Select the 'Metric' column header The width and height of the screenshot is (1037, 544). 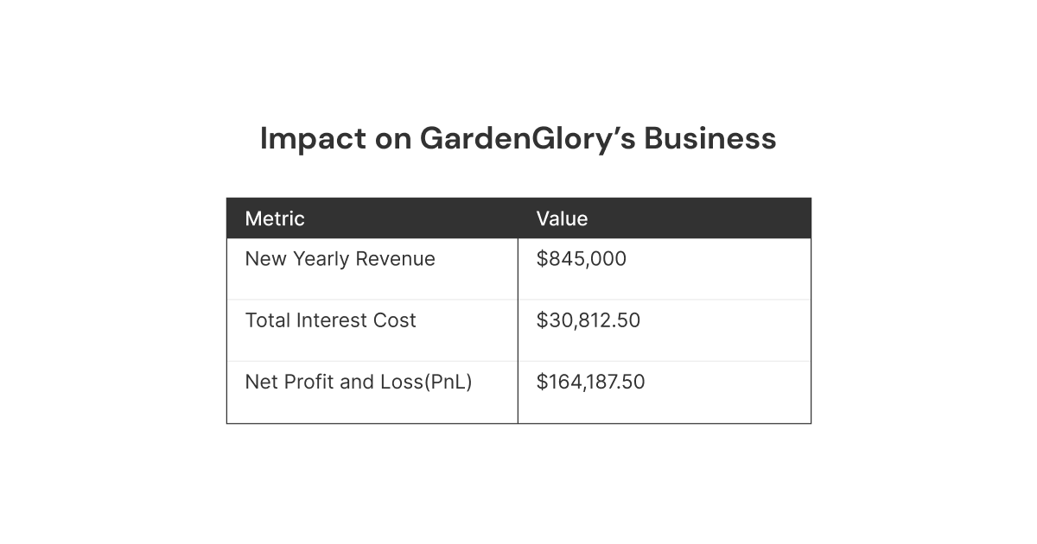pyautogui.click(x=275, y=218)
